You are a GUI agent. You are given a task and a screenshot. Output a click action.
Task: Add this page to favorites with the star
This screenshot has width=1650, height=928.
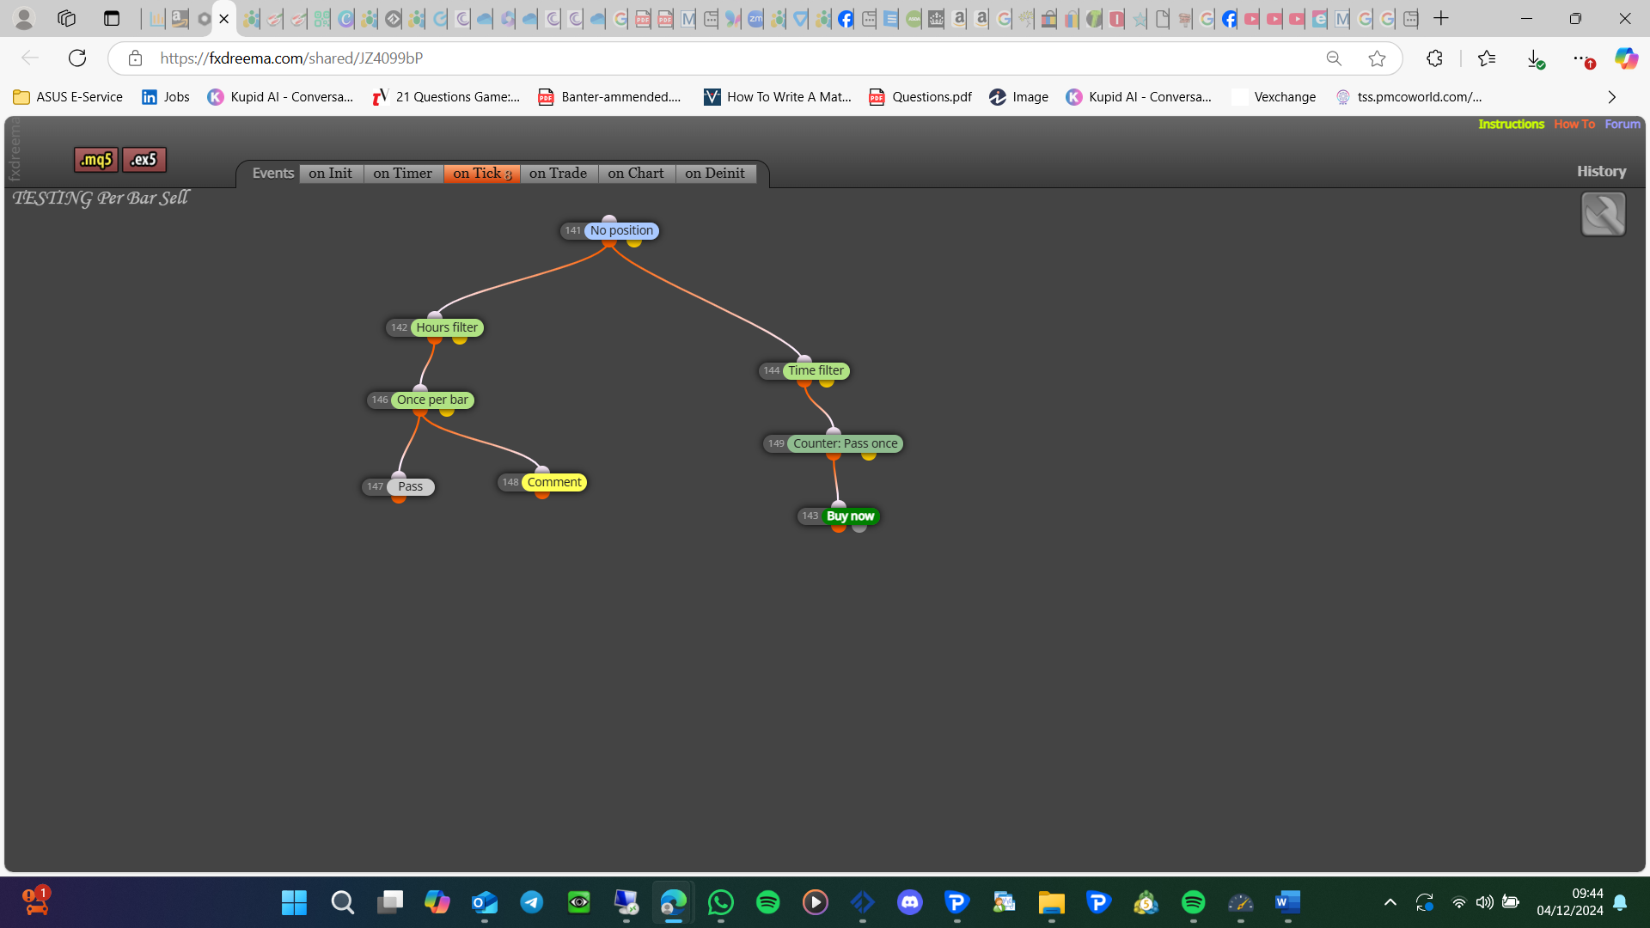pyautogui.click(x=1378, y=58)
